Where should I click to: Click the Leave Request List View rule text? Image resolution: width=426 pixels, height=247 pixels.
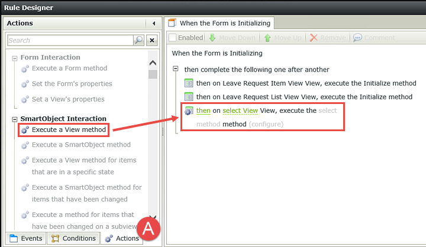(x=304, y=97)
